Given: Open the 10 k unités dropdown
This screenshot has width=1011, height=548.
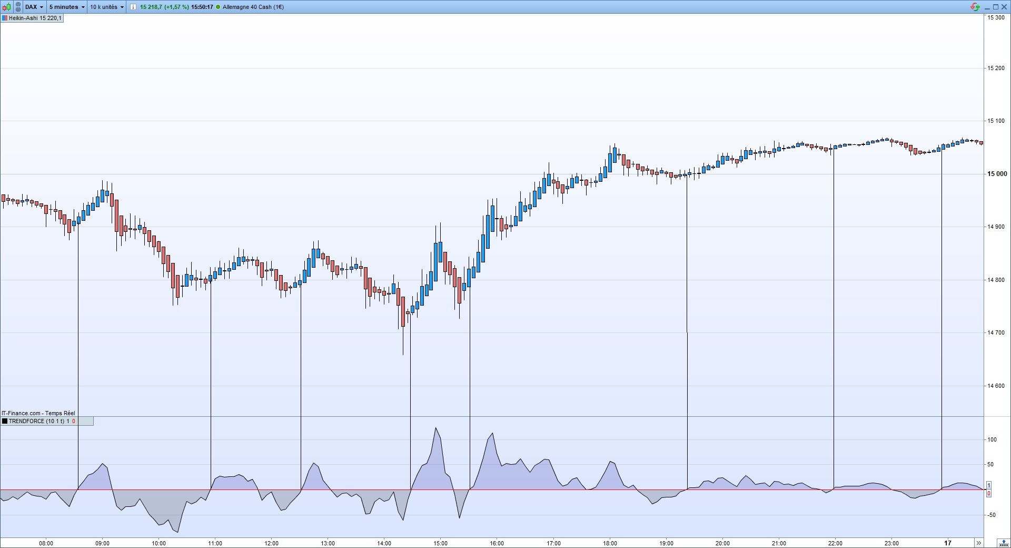Looking at the screenshot, I should tap(107, 7).
